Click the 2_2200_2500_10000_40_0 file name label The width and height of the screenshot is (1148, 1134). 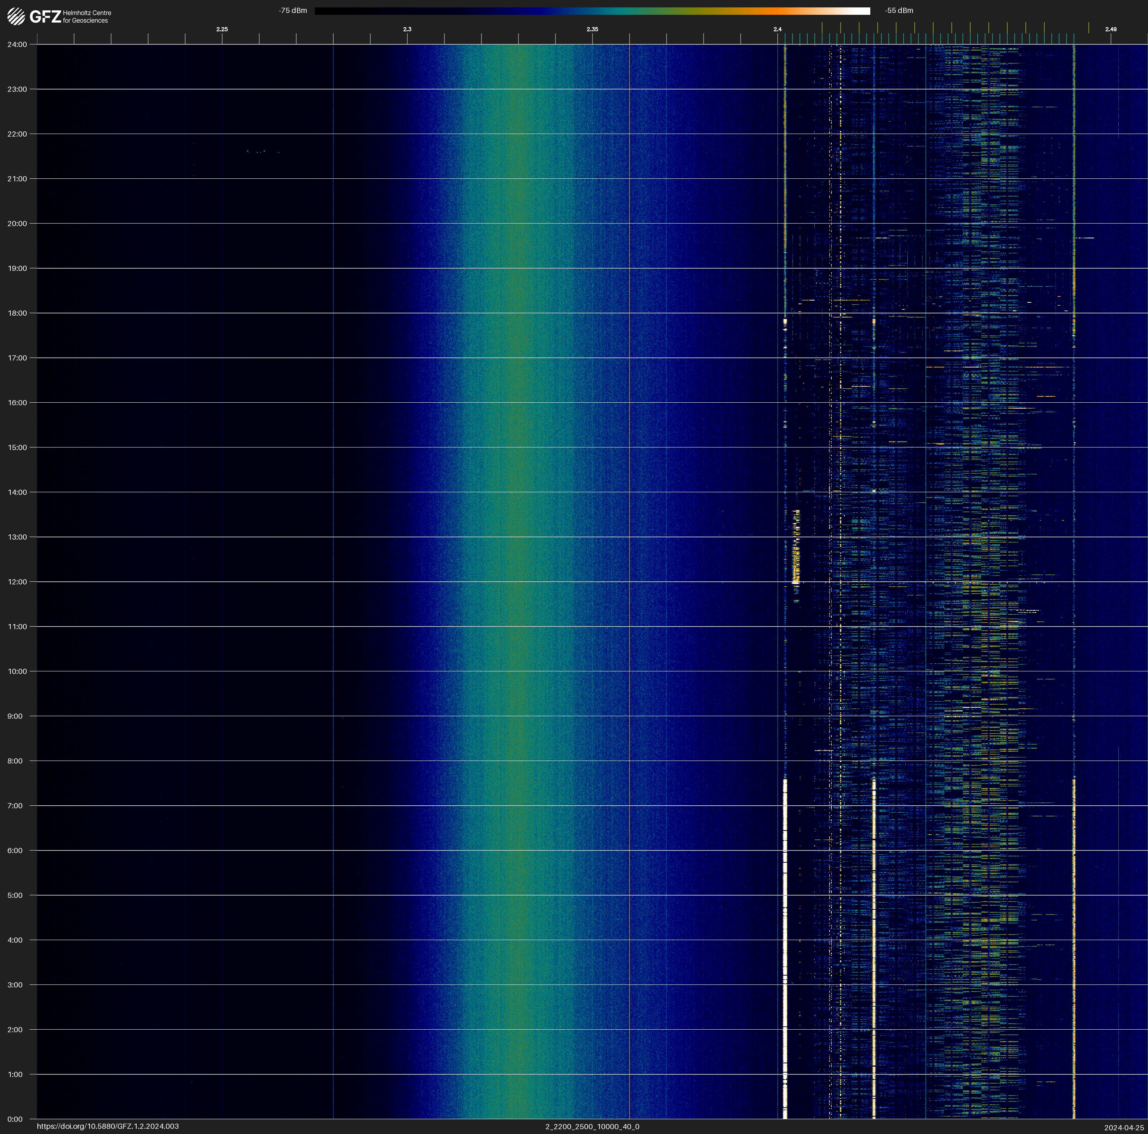coord(593,1126)
